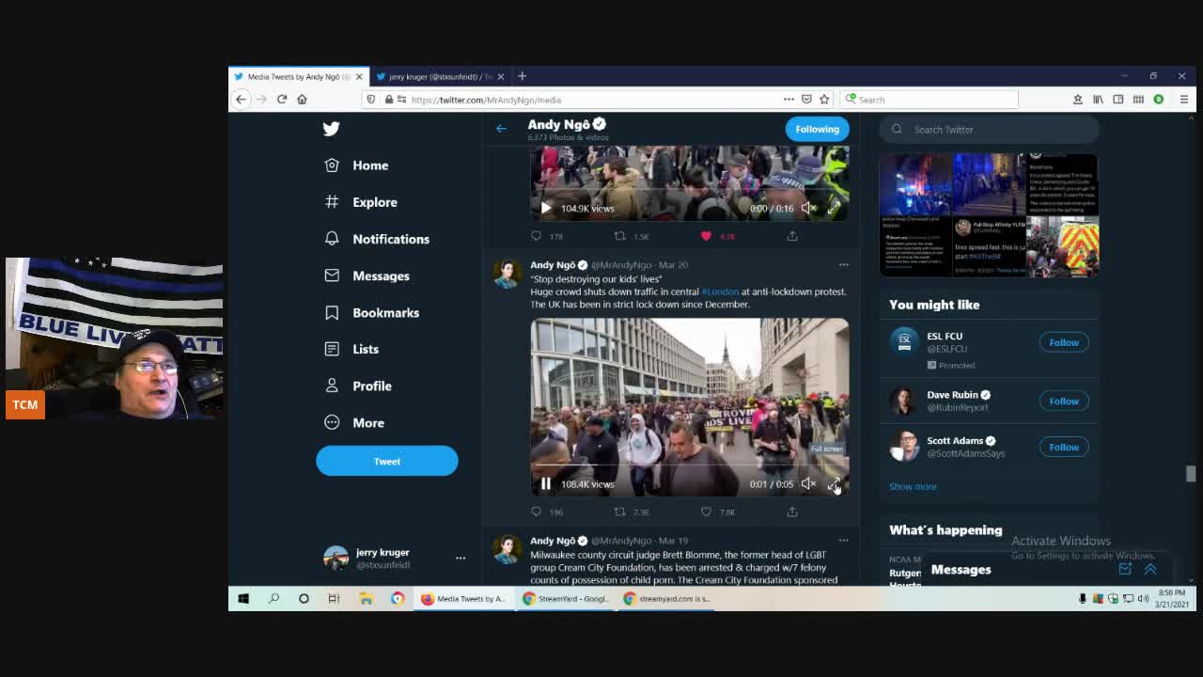Pause the London protest video

[545, 483]
